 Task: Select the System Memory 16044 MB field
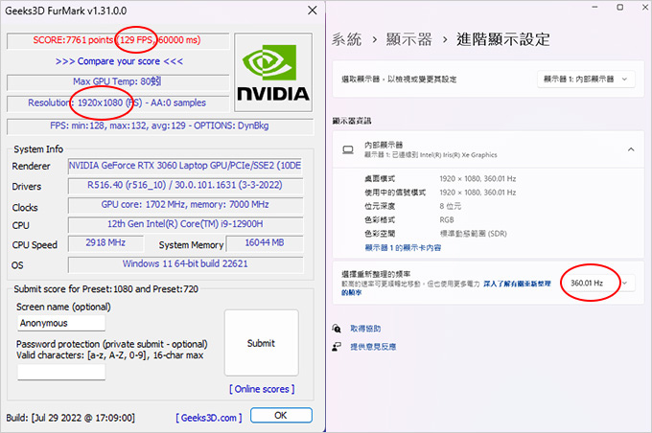pos(264,242)
